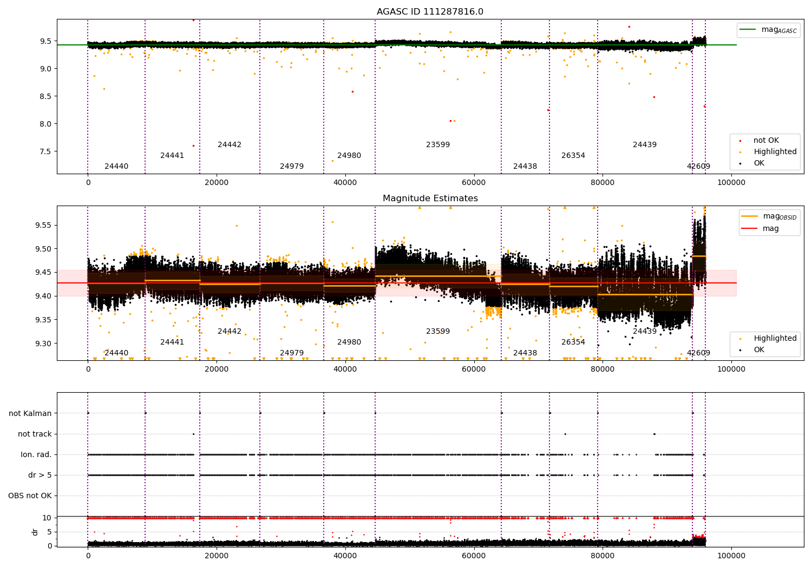
Task: Click the 'dr' y-axis label in bottom plot
Action: point(35,532)
